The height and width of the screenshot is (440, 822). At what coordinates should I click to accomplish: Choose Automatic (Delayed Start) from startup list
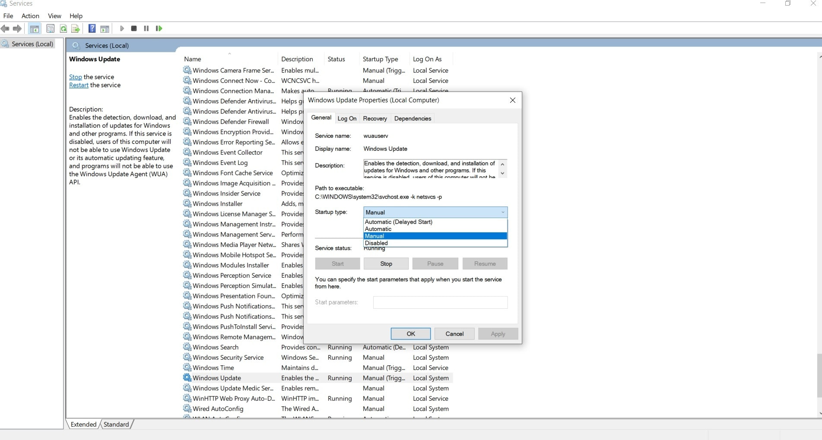click(435, 222)
